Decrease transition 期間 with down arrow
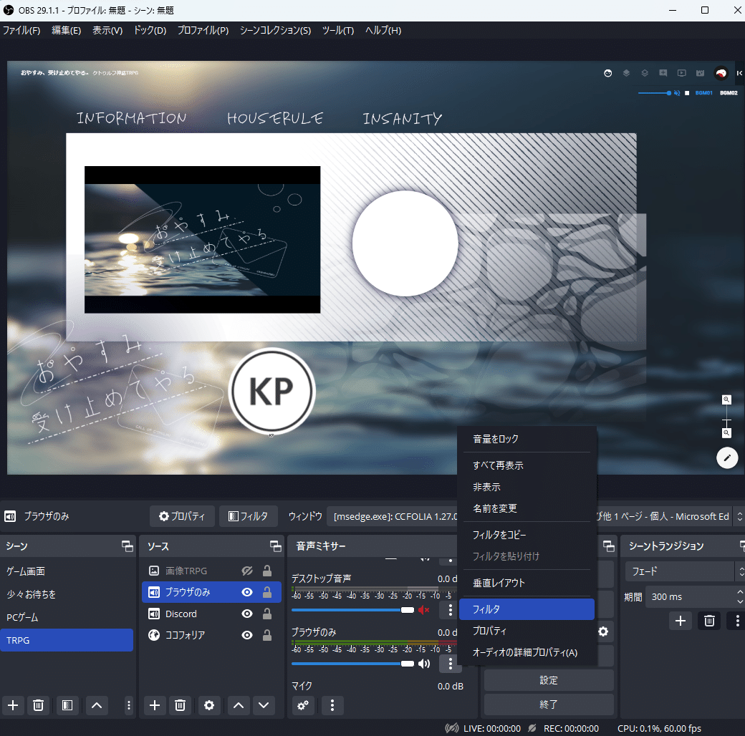Image resolution: width=745 pixels, height=736 pixels. pos(740,601)
